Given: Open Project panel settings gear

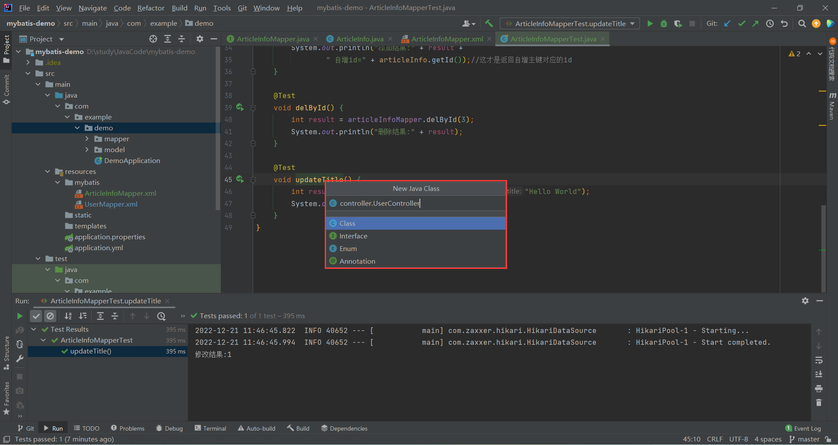Looking at the screenshot, I should pyautogui.click(x=199, y=39).
